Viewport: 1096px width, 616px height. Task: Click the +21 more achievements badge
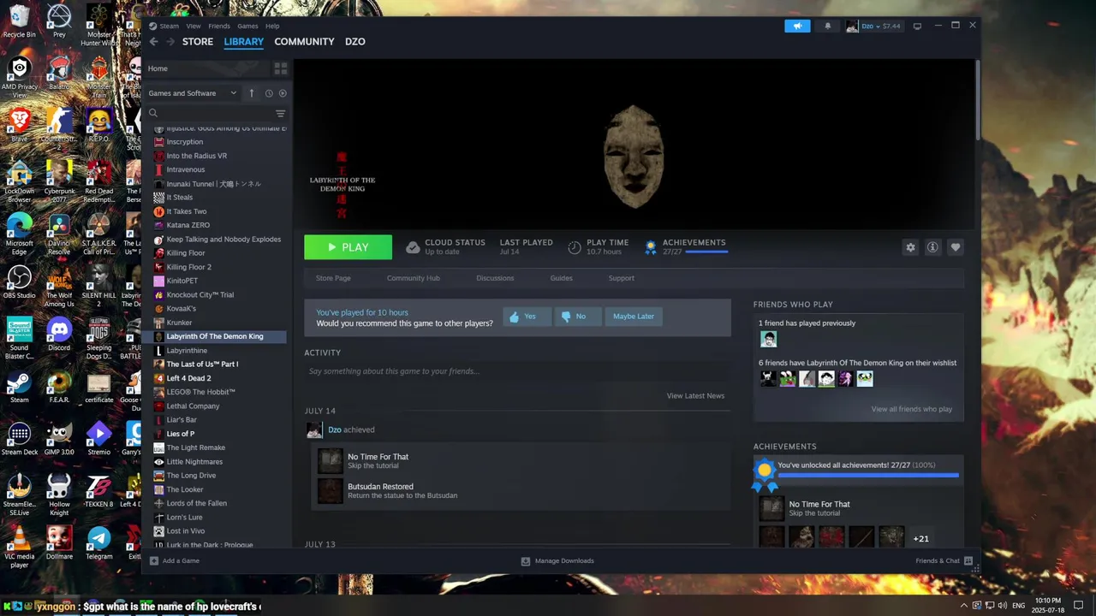tap(920, 539)
